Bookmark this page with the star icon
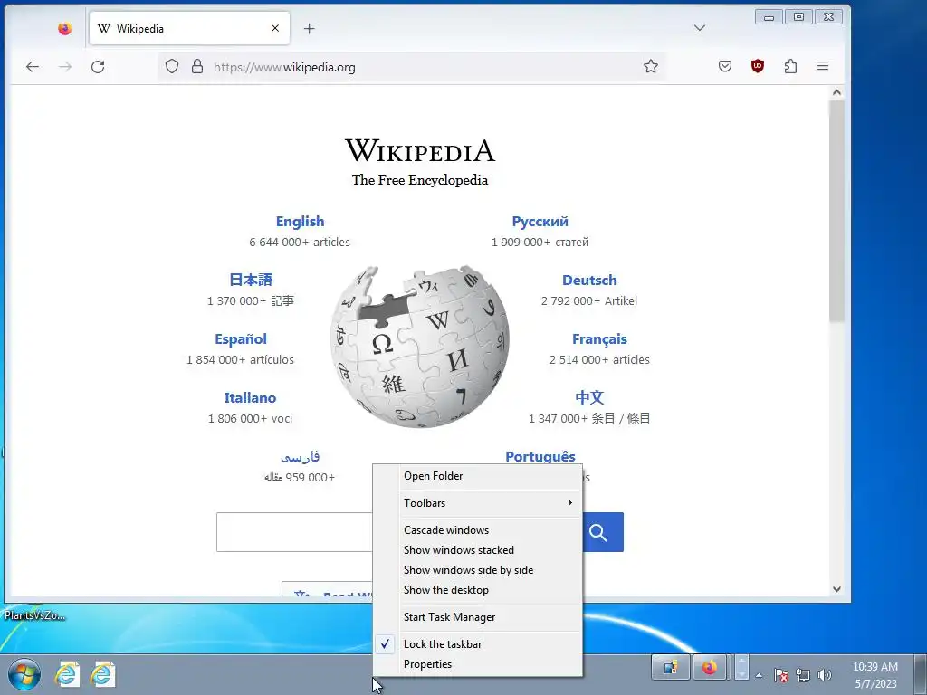Viewport: 927px width, 695px height. pyautogui.click(x=651, y=66)
